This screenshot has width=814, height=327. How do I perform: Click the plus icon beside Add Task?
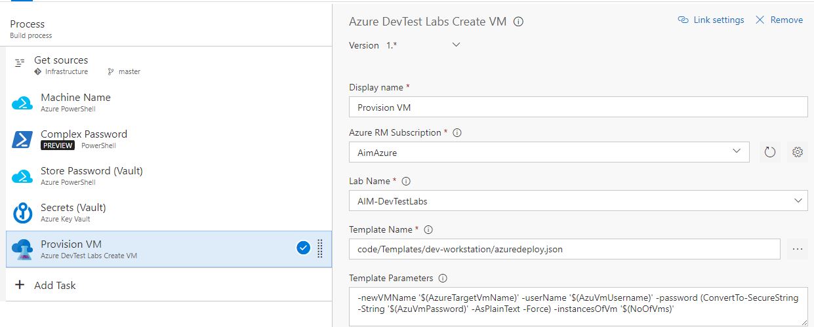tap(20, 285)
